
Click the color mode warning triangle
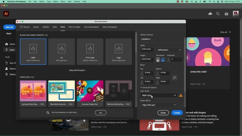181,96
